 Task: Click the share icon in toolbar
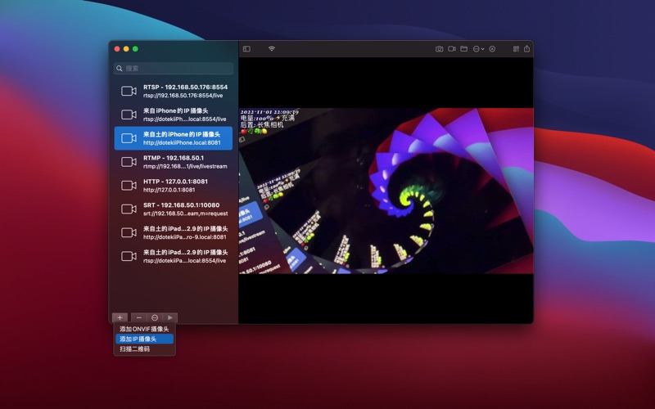pos(526,49)
